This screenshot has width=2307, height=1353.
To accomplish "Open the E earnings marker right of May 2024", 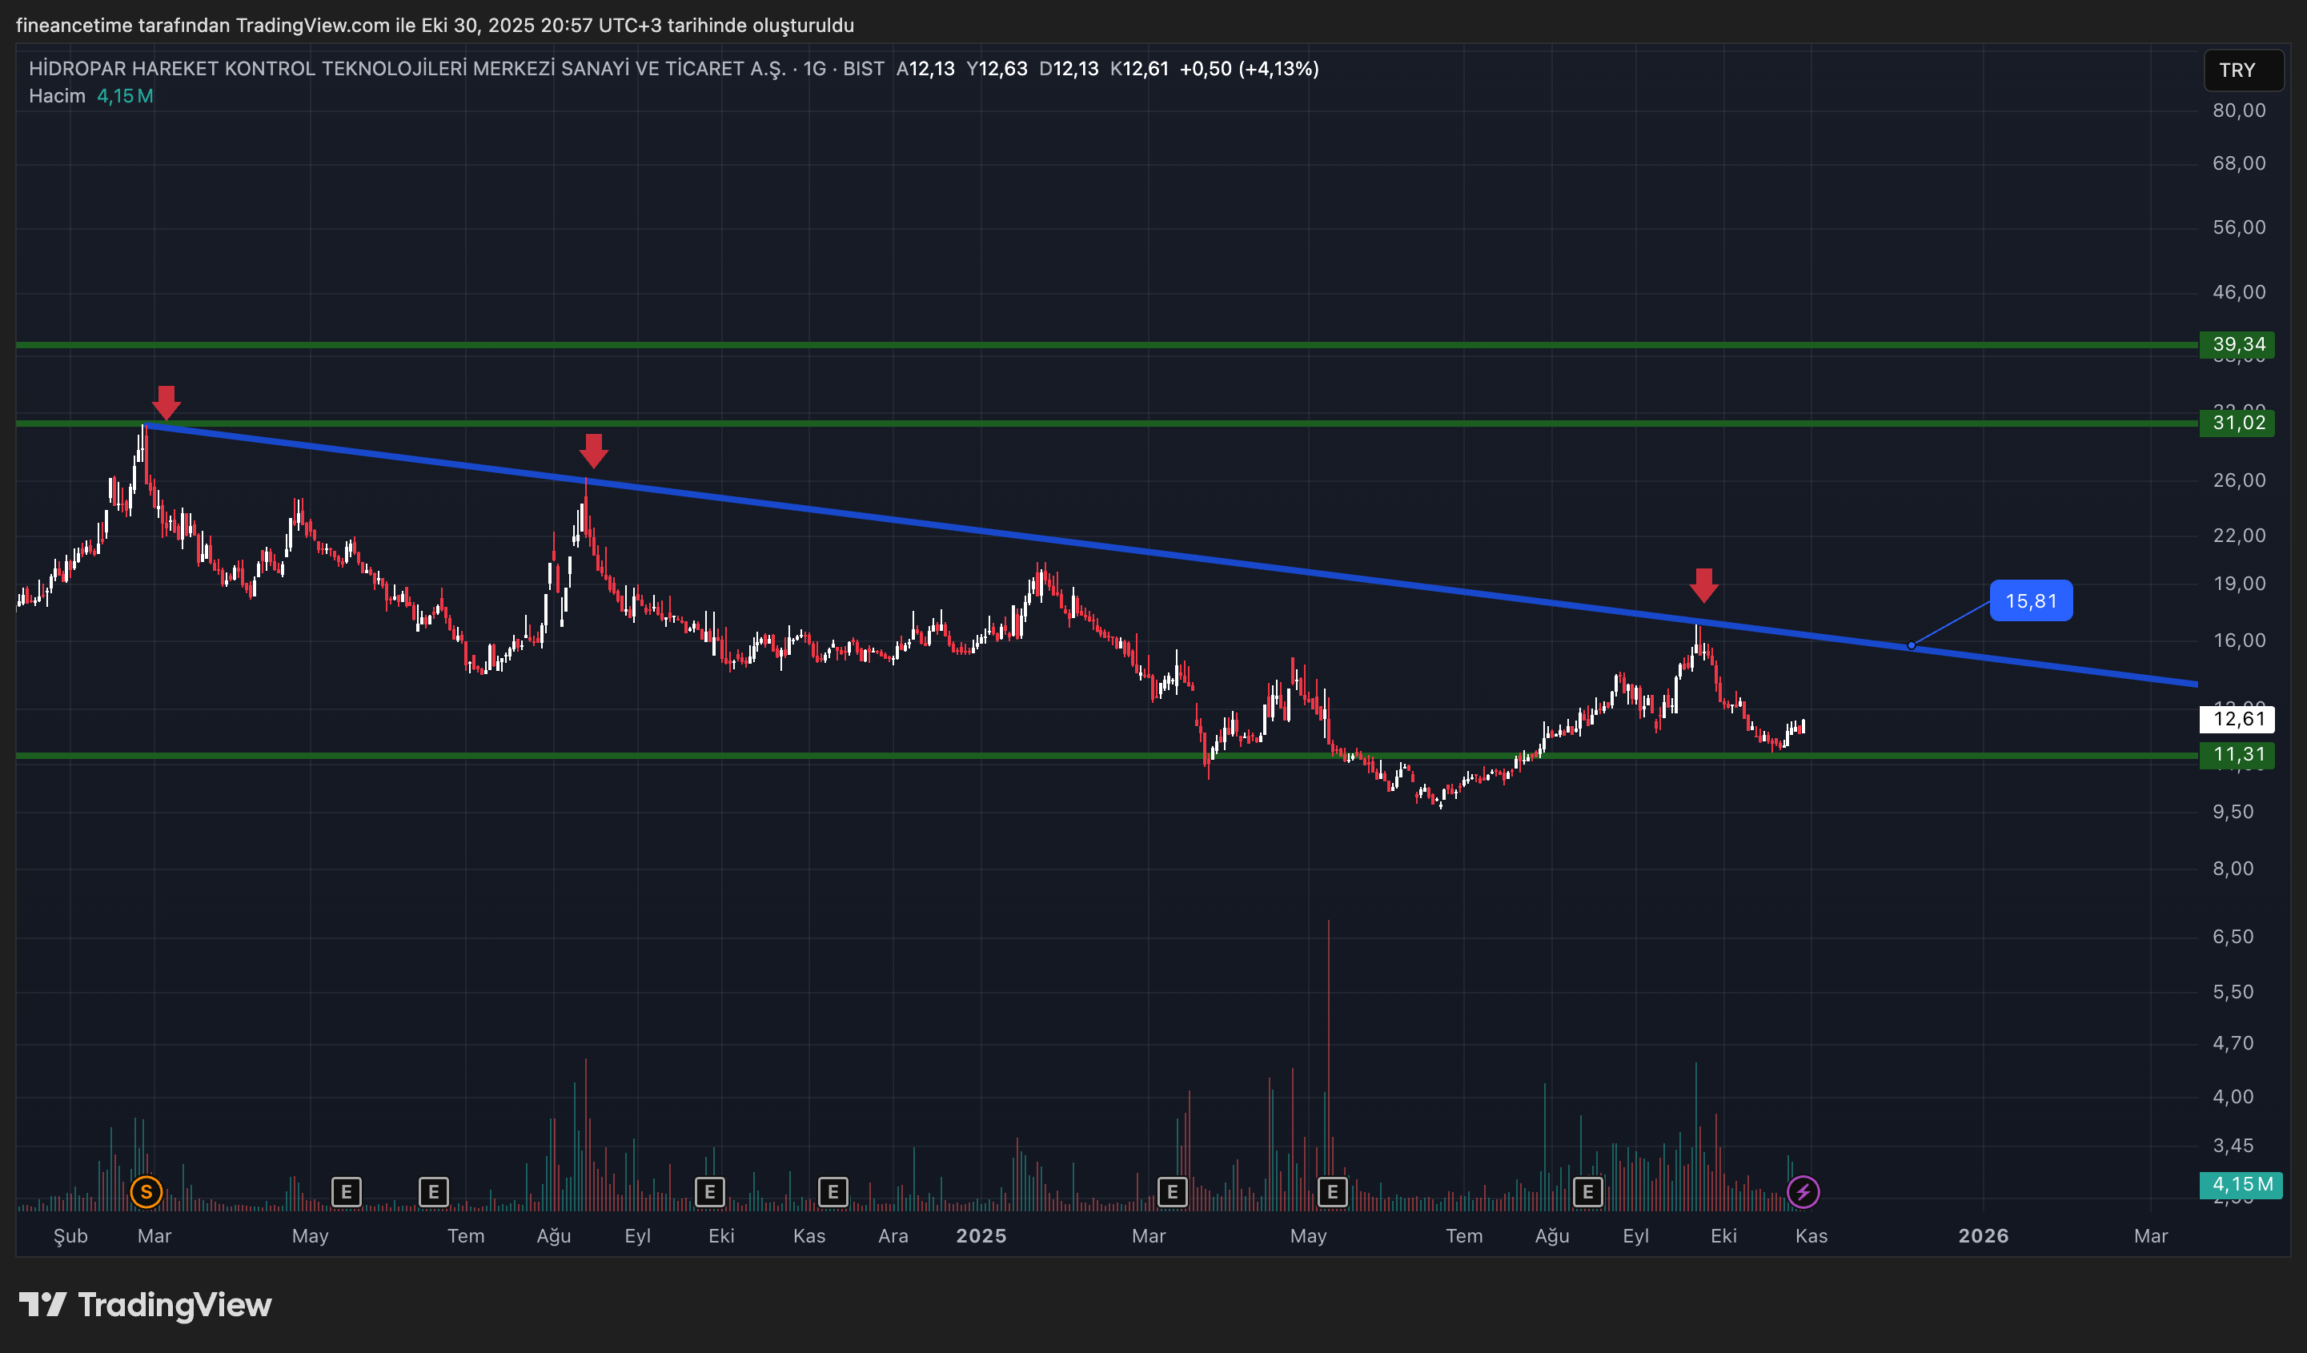I will pos(346,1192).
